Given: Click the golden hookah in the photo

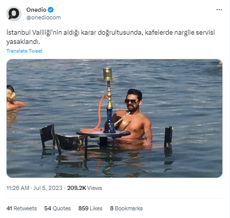Looking at the screenshot, I should (108, 101).
